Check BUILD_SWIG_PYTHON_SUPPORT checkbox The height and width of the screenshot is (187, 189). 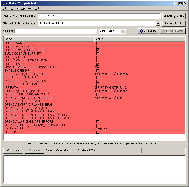click(x=98, y=61)
